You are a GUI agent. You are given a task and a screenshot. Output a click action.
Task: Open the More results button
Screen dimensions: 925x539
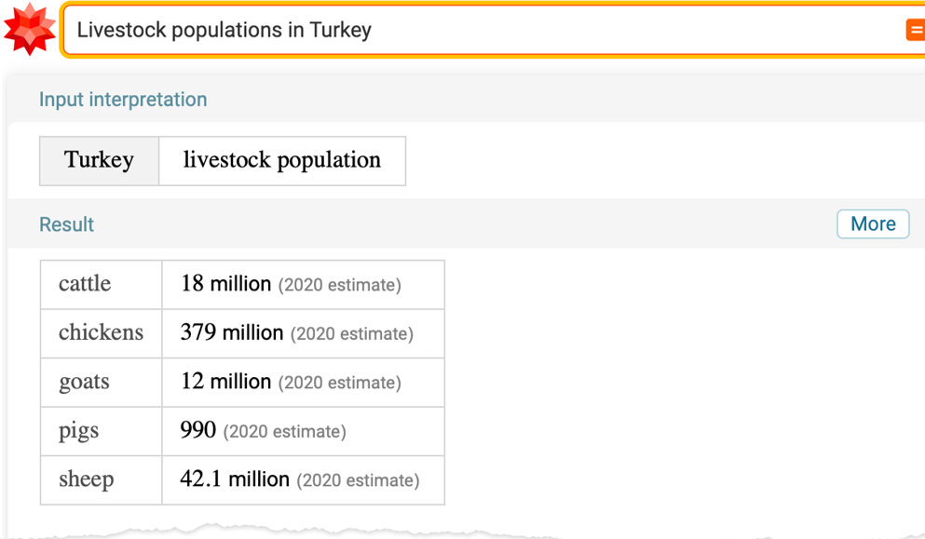(x=873, y=224)
